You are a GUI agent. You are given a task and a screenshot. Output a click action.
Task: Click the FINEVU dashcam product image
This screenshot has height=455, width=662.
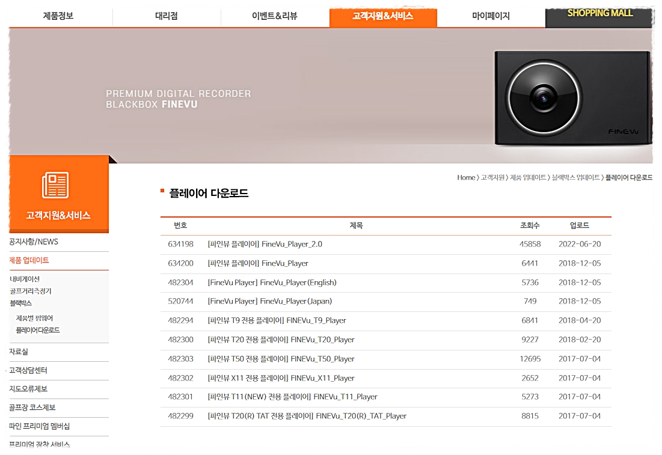[x=572, y=98]
